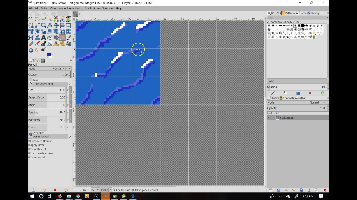Image resolution: width=357 pixels, height=200 pixels.
Task: Switch to the Channels tab
Action: point(287,98)
